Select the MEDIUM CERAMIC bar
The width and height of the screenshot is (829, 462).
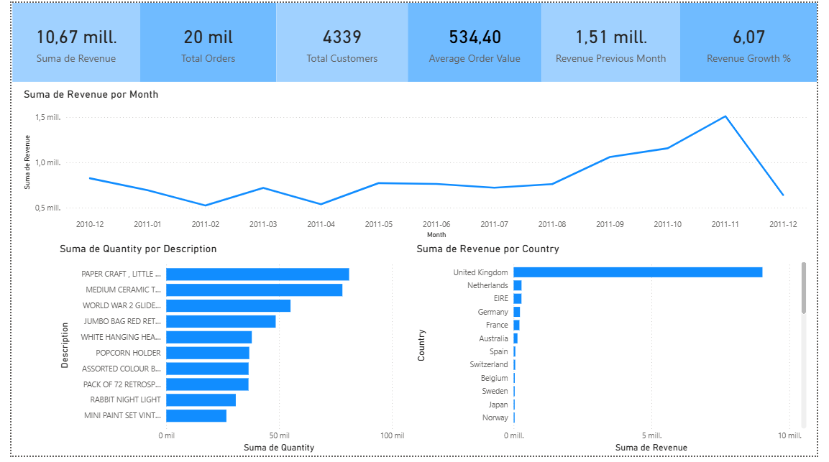[x=255, y=290]
